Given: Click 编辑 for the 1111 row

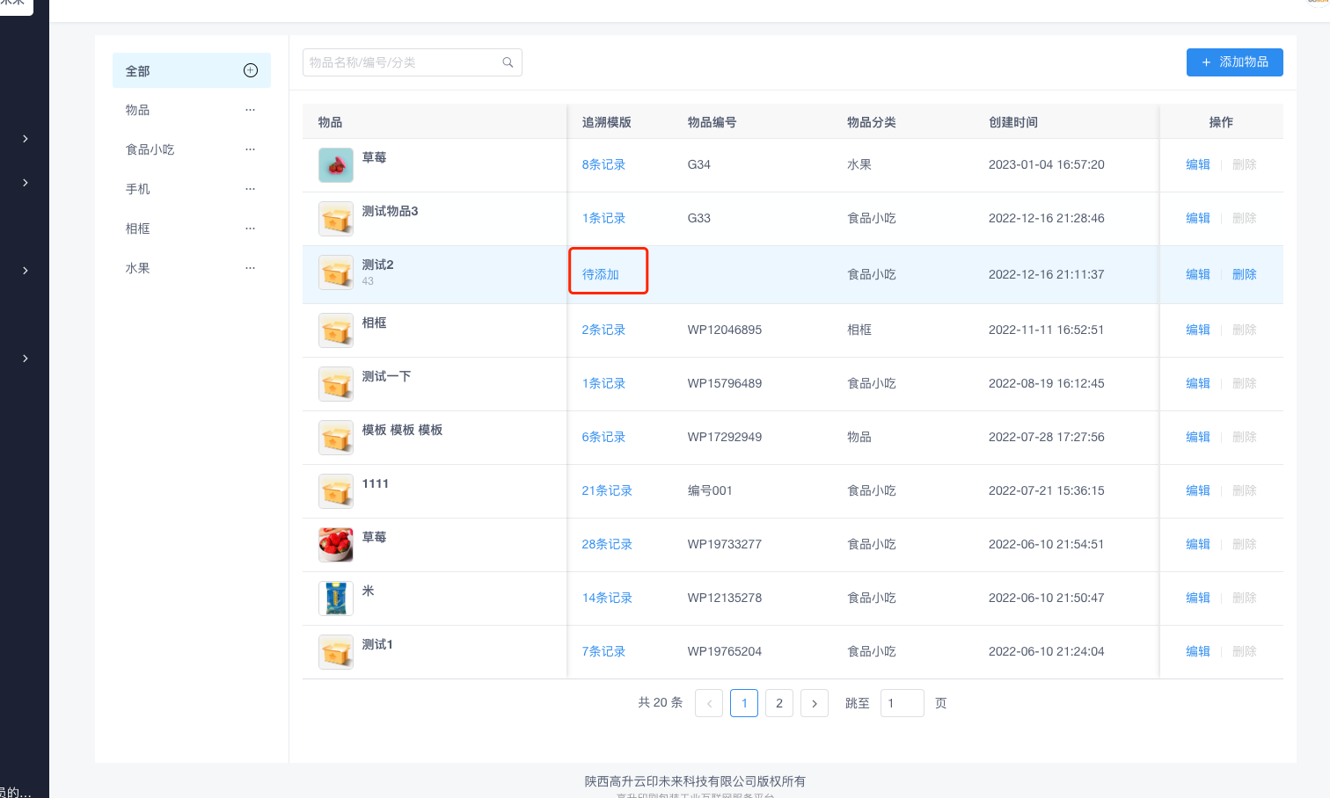Looking at the screenshot, I should click(1198, 490).
